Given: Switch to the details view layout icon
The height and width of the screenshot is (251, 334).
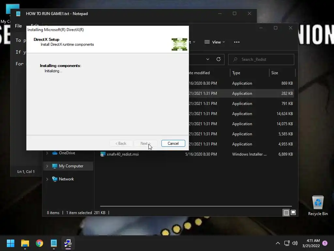Looking at the screenshot, I should tap(286, 212).
